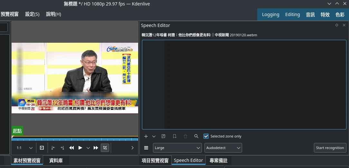Click the play button in clip monitor
The height and width of the screenshot is (168, 349).
[80, 148]
